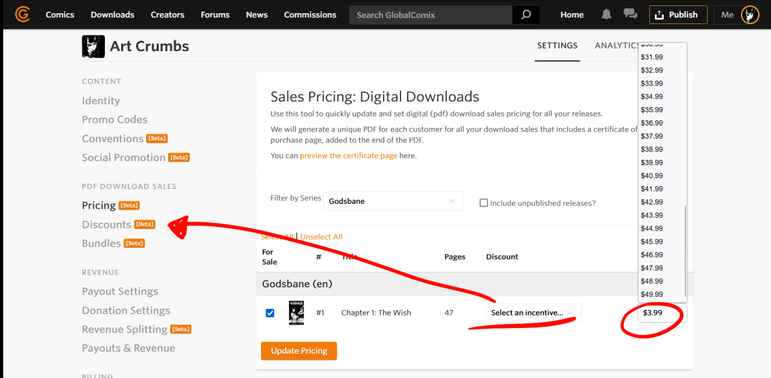
Task: Open Conventions settings
Action: [x=113, y=139]
